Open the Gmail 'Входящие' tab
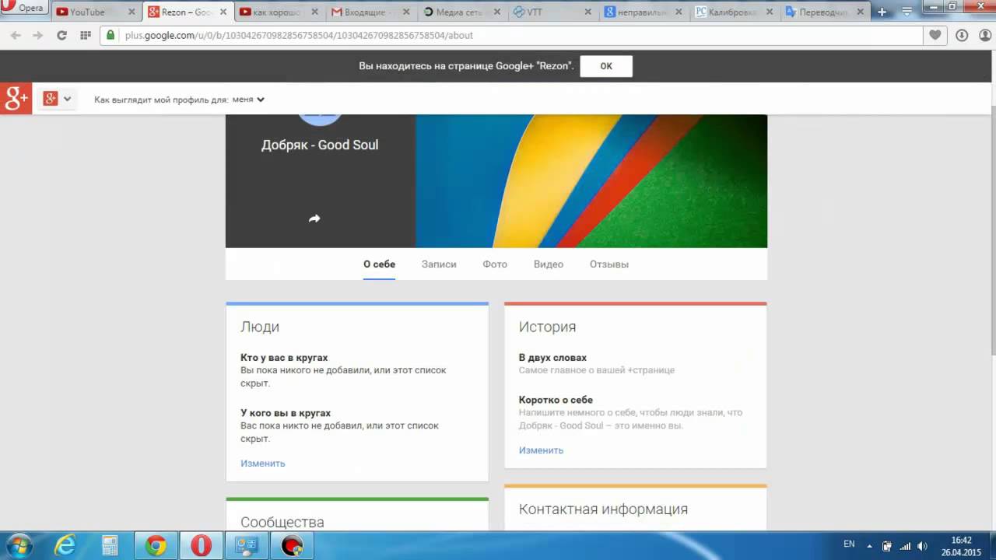This screenshot has width=996, height=560. (x=370, y=12)
